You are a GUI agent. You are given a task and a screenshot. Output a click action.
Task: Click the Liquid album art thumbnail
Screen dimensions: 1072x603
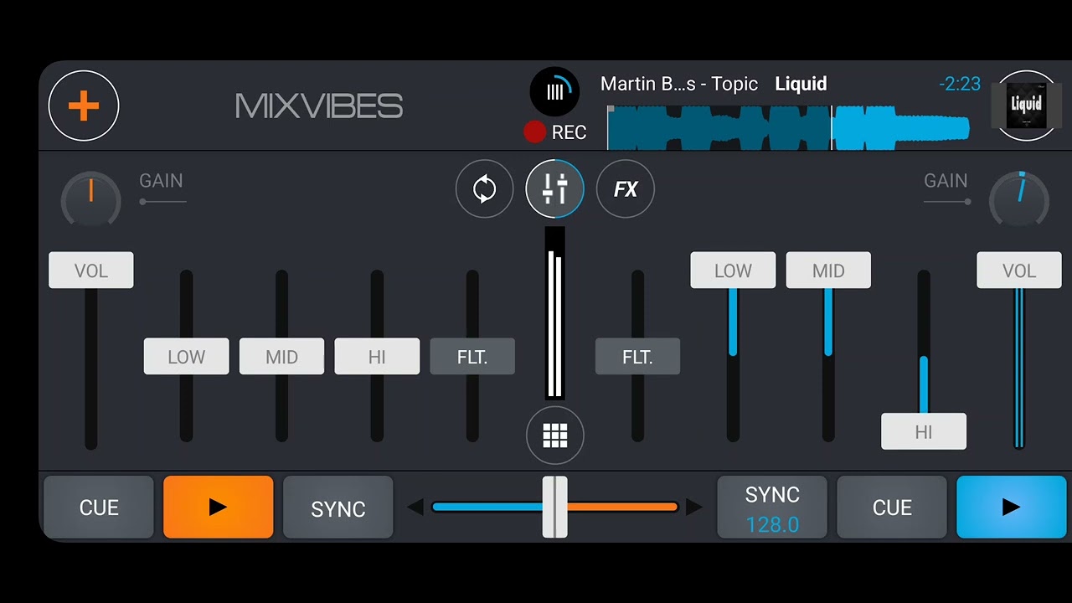1026,106
